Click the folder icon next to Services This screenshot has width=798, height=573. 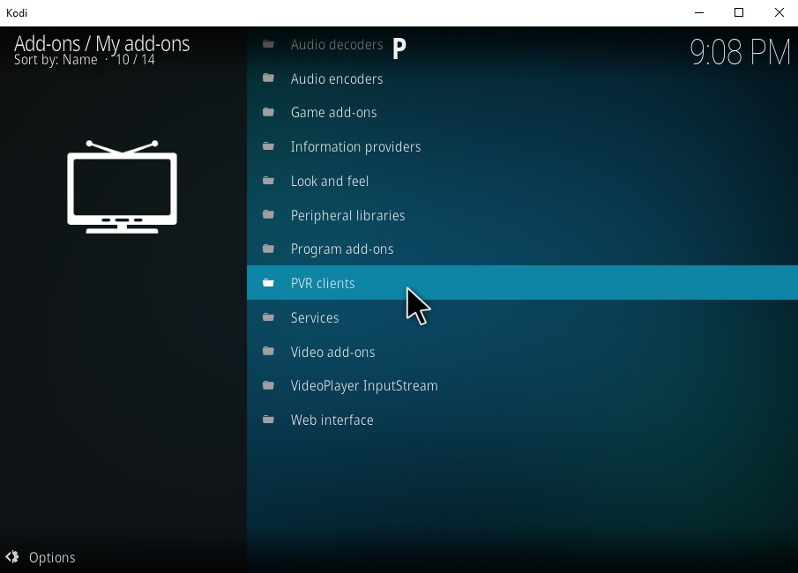268,317
